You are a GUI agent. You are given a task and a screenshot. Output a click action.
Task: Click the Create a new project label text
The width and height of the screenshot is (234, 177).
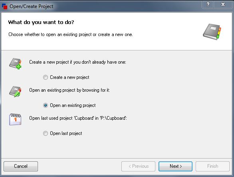click(x=69, y=77)
